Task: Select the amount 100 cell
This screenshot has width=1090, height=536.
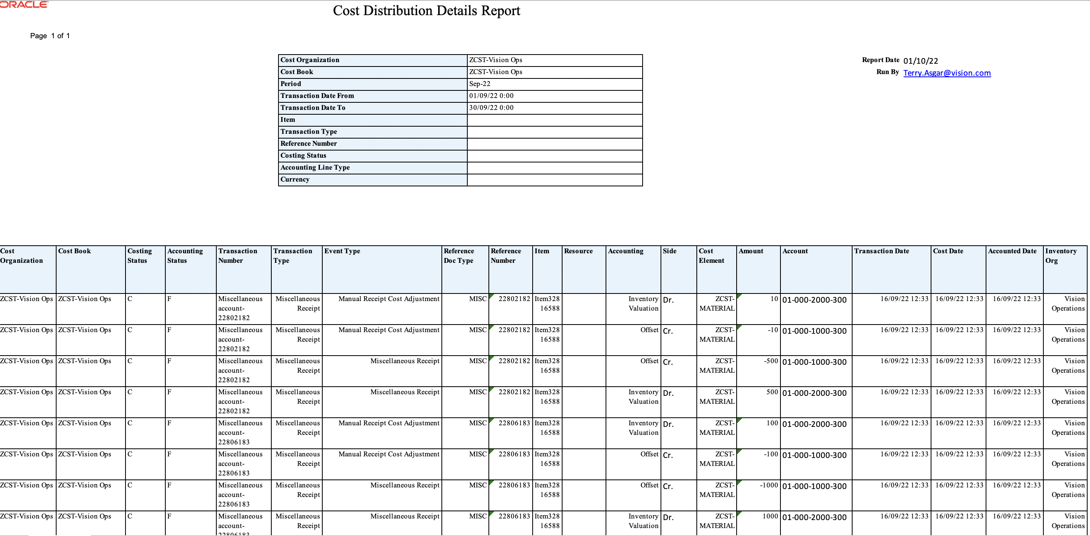Action: click(758, 433)
